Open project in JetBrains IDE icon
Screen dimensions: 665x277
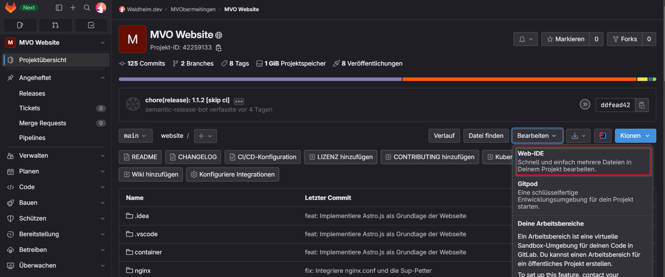[x=602, y=136]
